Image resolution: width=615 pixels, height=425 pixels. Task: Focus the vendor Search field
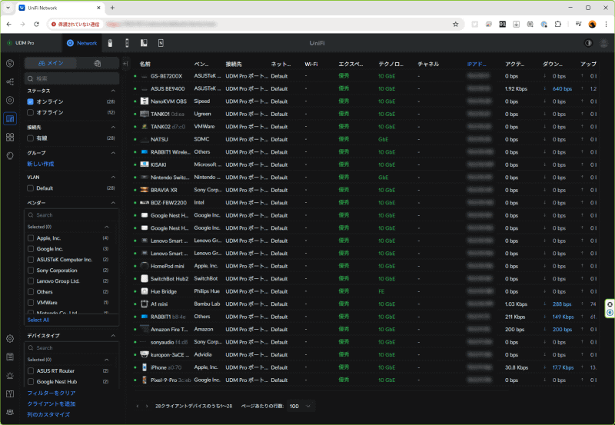click(71, 215)
